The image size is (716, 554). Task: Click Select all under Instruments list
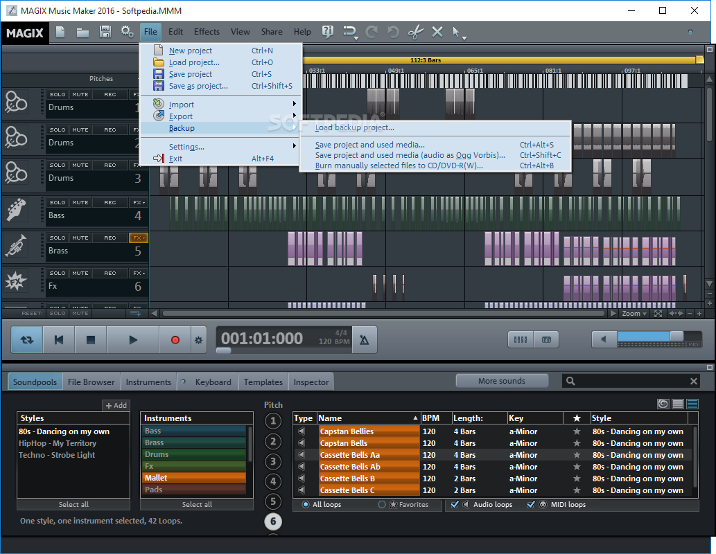point(197,504)
